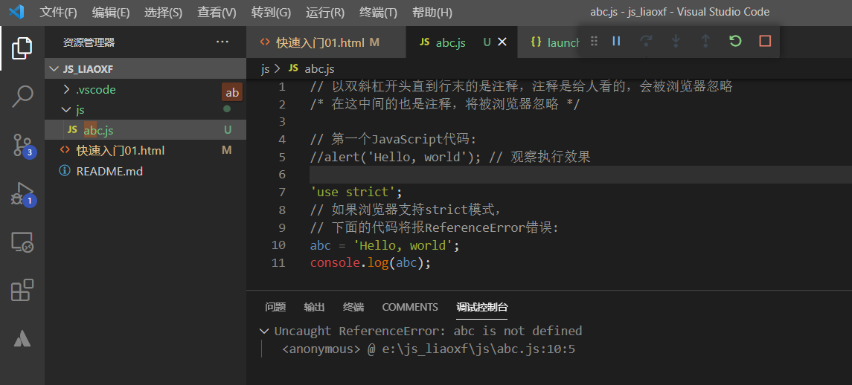The height and width of the screenshot is (385, 852).
Task: Pause the debugger in debug toolbar
Action: (x=616, y=42)
